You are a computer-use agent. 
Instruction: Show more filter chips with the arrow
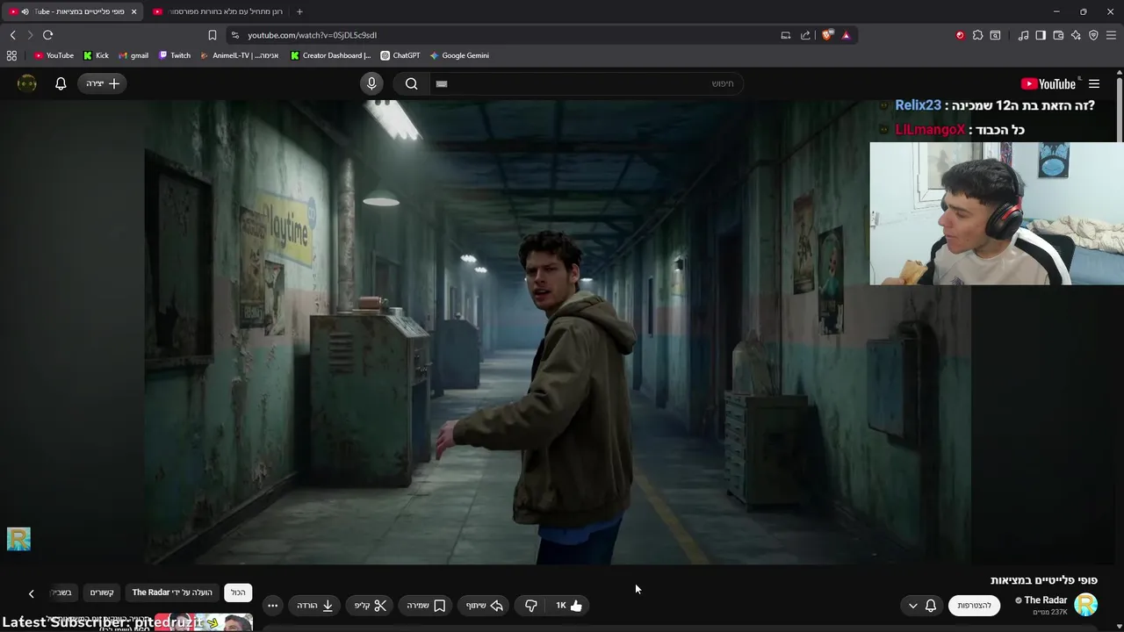coord(31,593)
